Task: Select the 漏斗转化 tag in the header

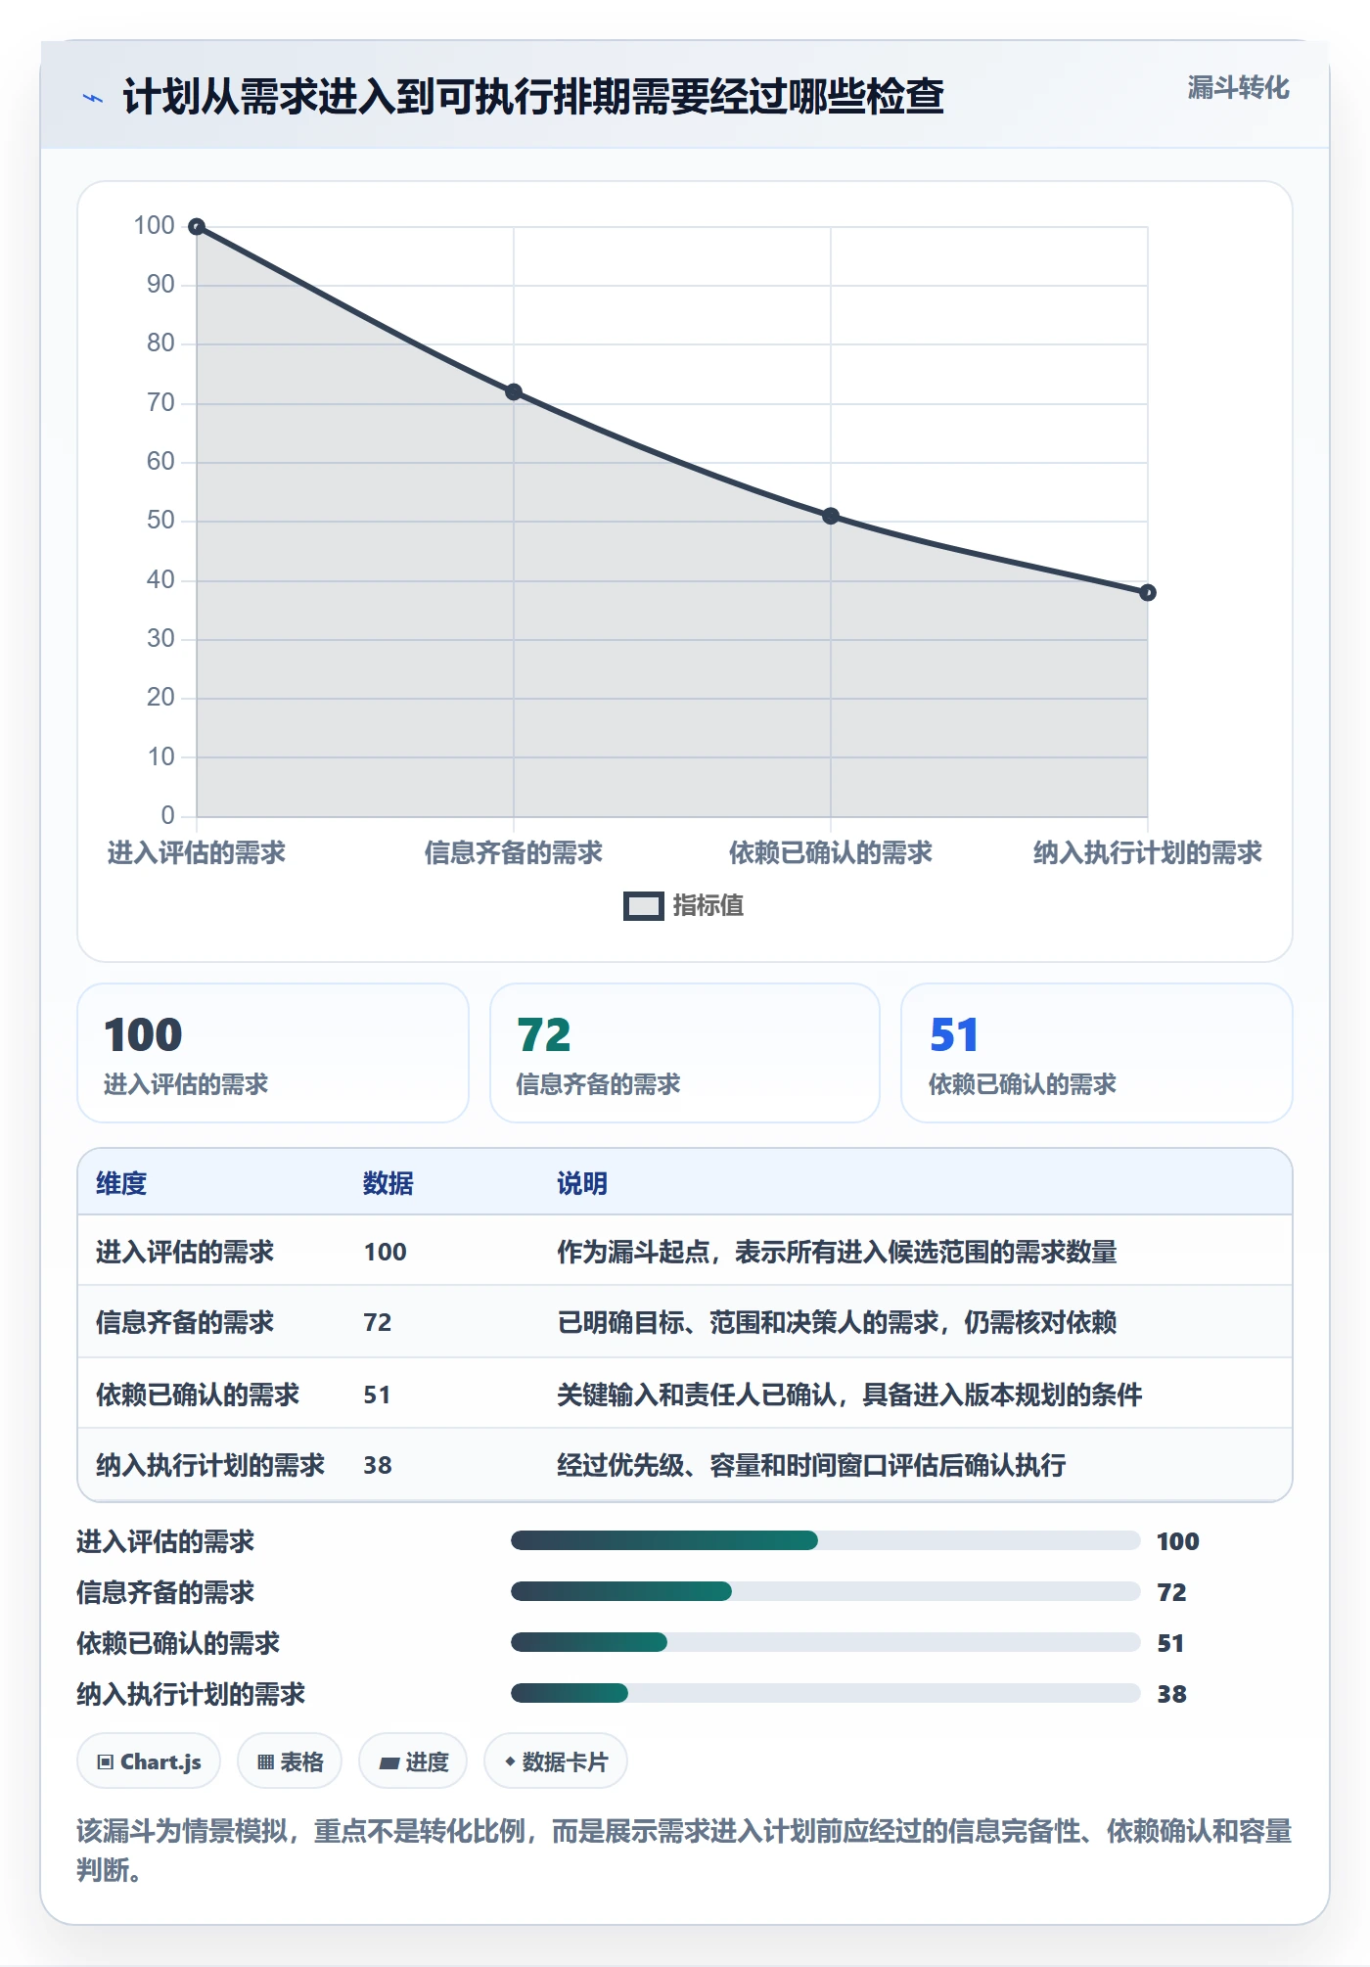Action: coord(1238,88)
